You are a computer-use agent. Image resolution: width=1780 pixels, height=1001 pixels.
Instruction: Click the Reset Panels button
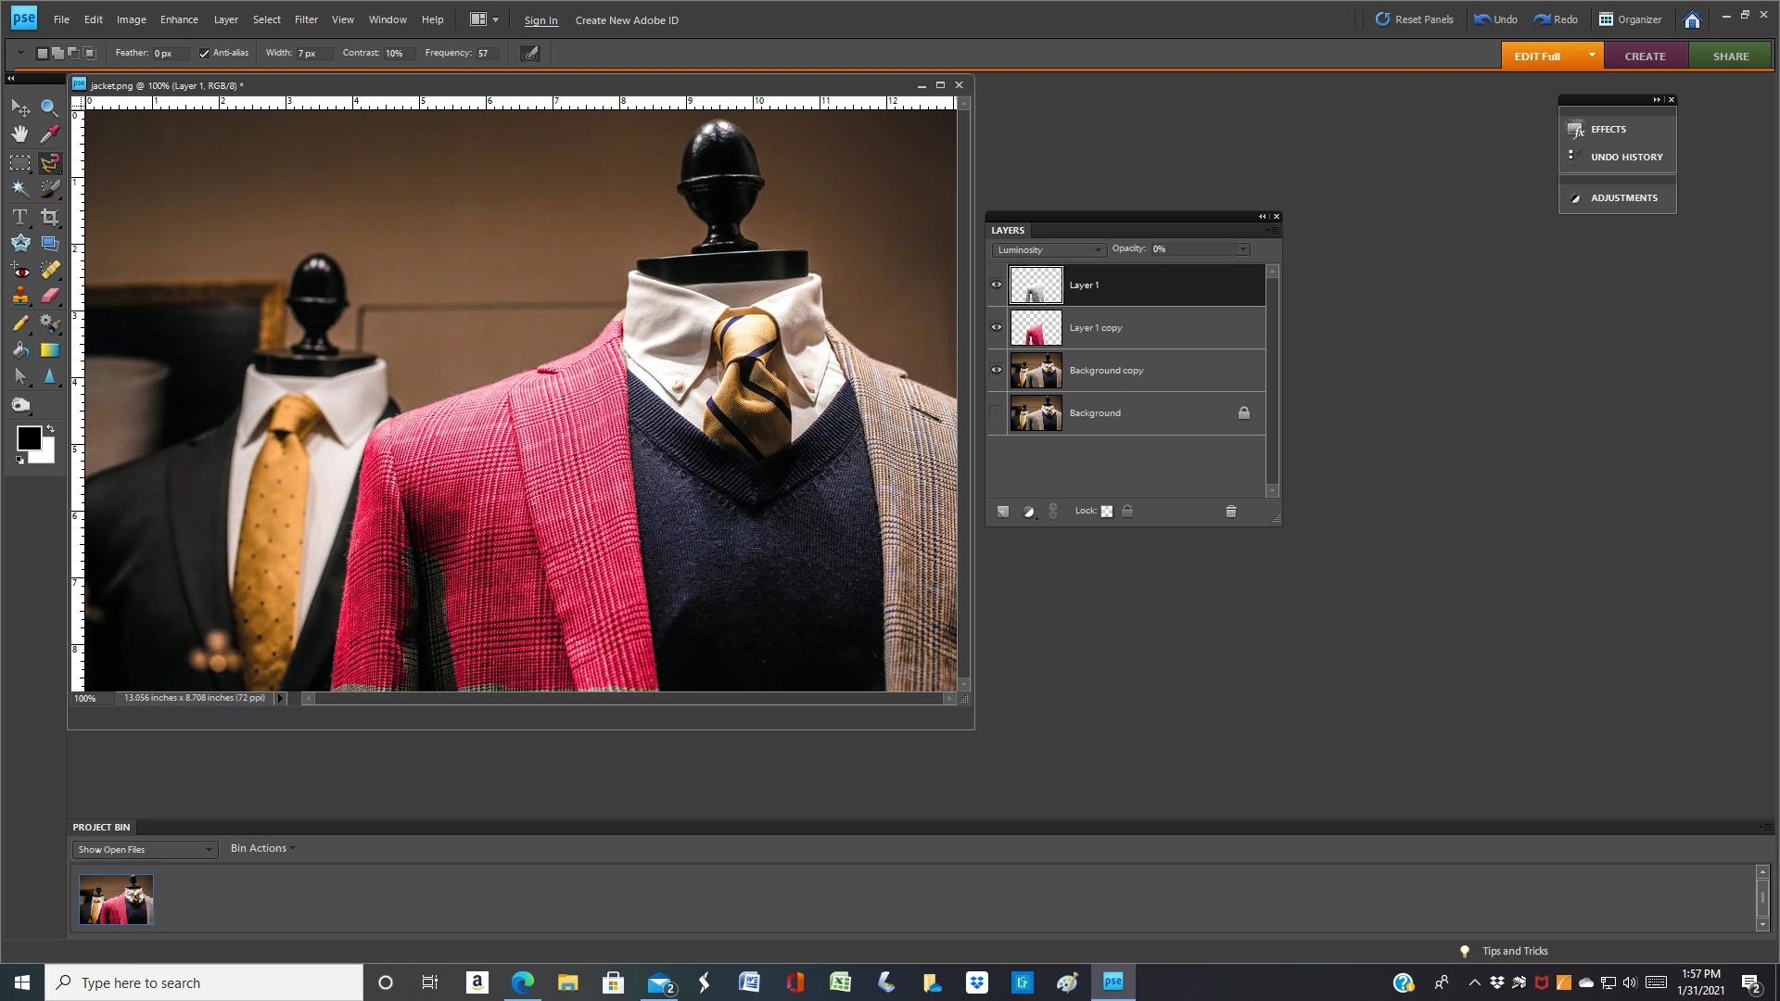pyautogui.click(x=1414, y=19)
